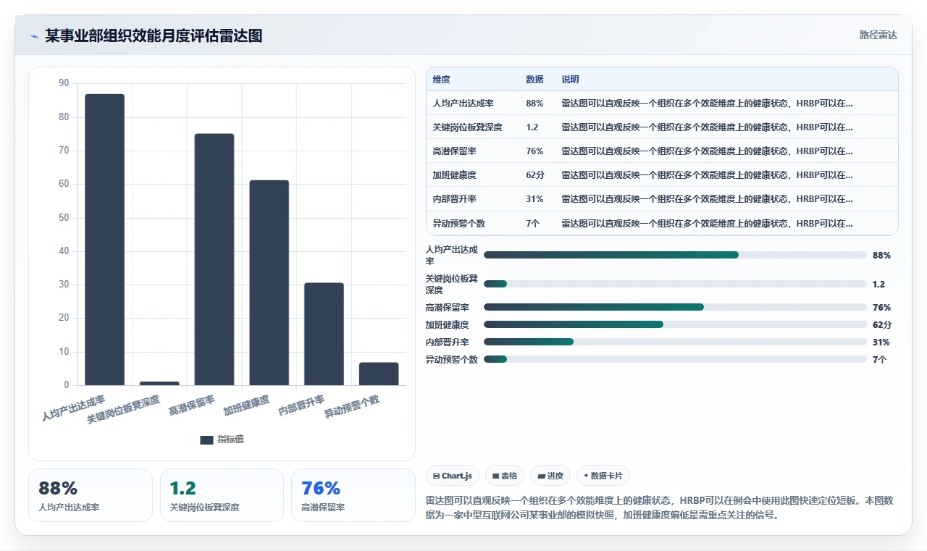Click the 路径雷达 label in header

(878, 35)
